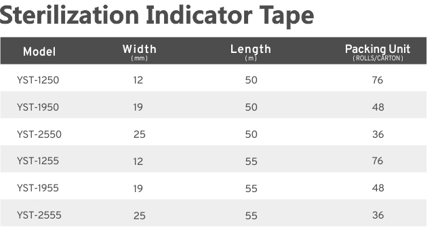Click the Length column header
Image resolution: width=440 pixels, height=245 pixels.
(x=251, y=52)
